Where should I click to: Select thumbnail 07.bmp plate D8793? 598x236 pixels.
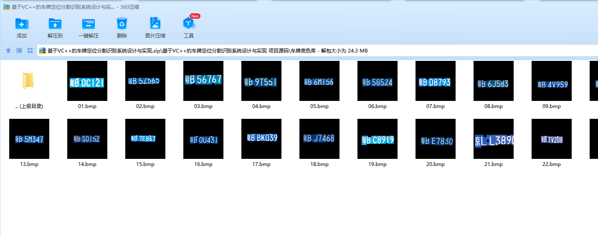coord(436,81)
